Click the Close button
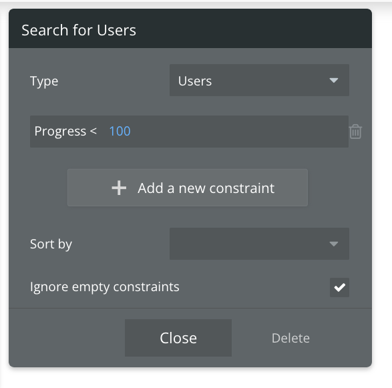 coord(178,338)
